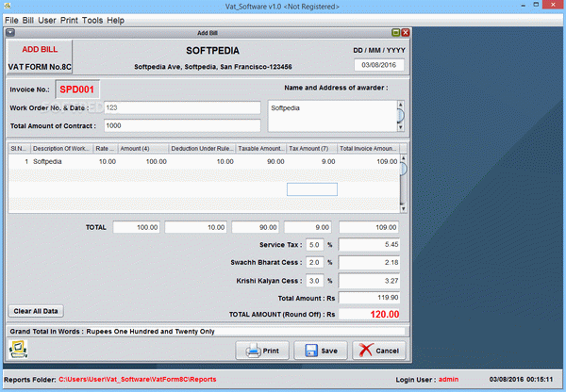The image size is (566, 392).
Task: Click Clear All Data button
Action: click(x=36, y=311)
